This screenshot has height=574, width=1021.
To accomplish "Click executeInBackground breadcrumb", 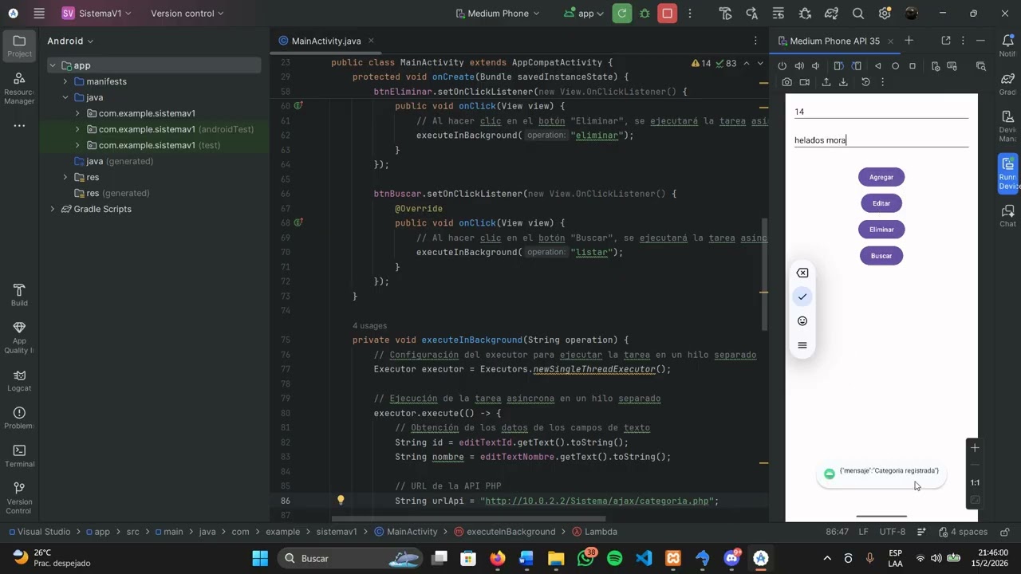I will click(504, 532).
